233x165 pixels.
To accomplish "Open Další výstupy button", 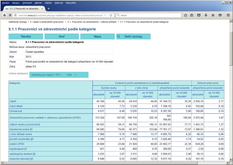I will 133,36.
